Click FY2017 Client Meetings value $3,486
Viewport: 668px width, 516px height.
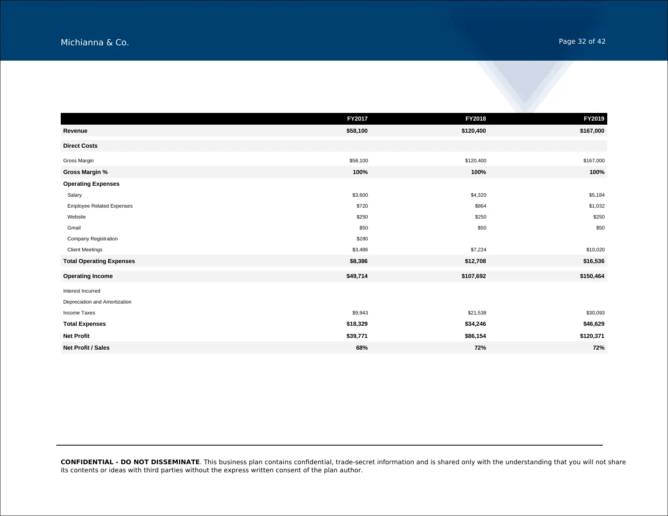360,250
